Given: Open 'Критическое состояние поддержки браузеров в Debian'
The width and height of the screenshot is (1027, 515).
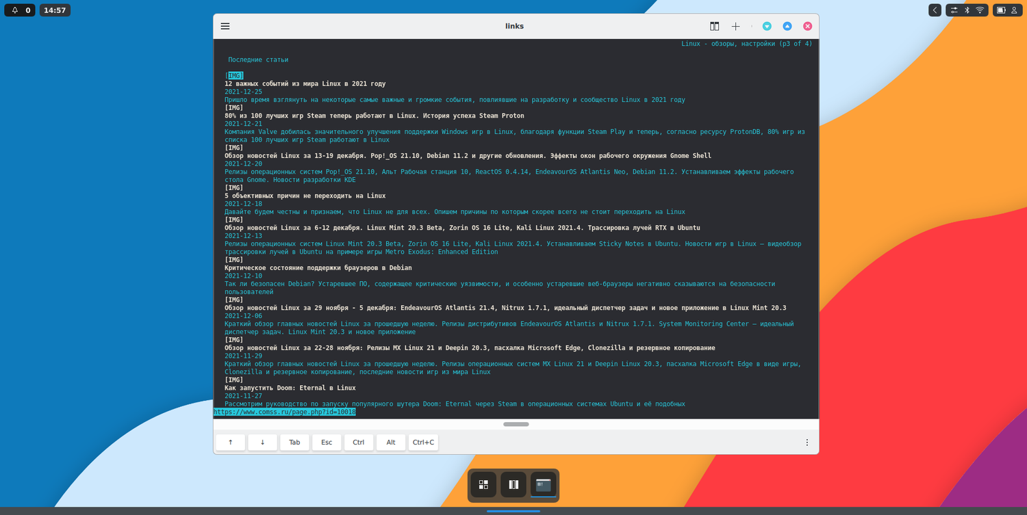Looking at the screenshot, I should 318,267.
